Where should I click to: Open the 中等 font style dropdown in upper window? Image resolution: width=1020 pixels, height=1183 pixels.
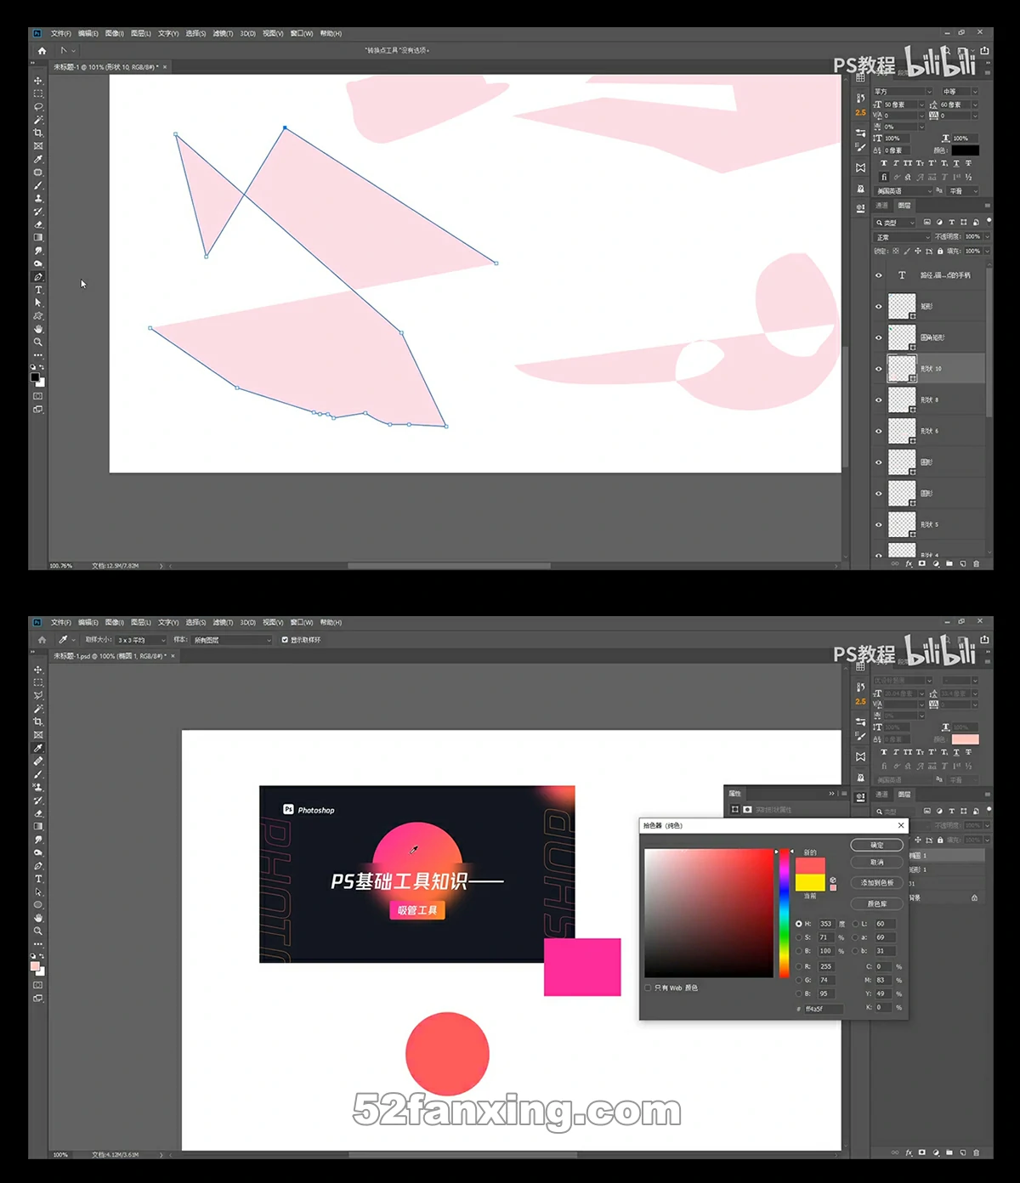point(960,92)
